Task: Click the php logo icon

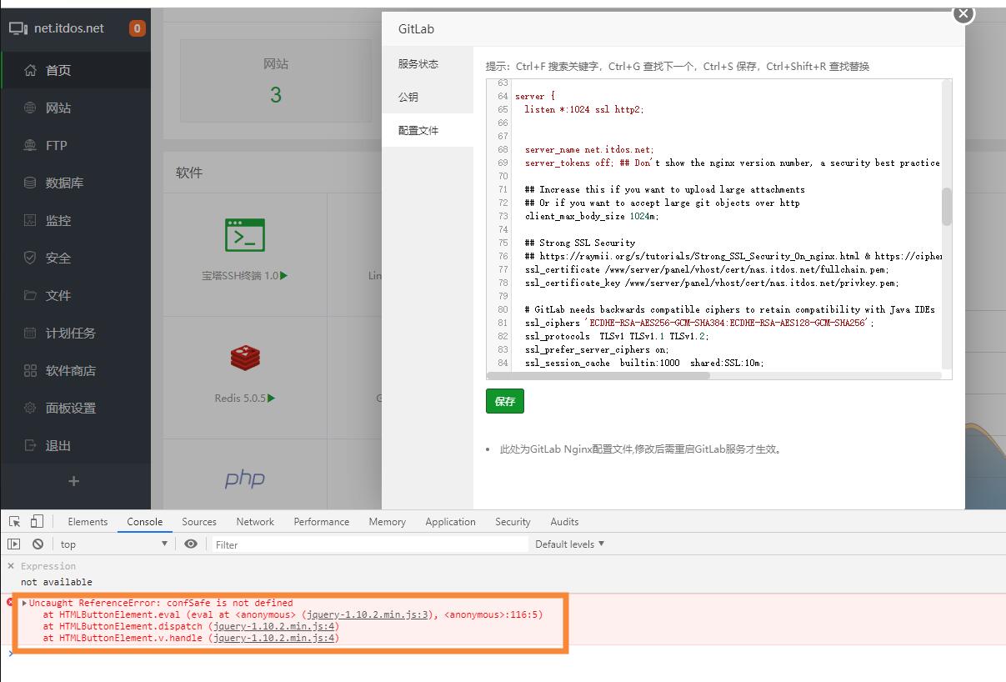Action: 244,479
